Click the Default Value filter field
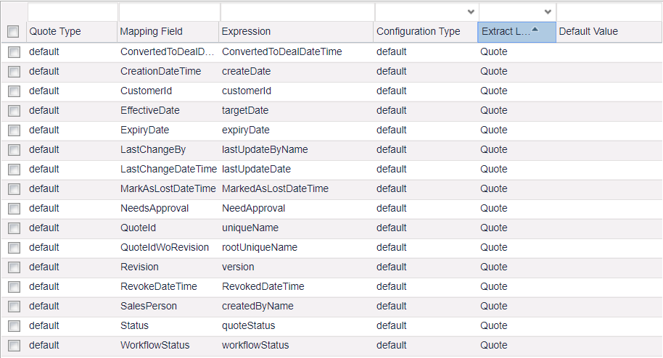The image size is (663, 358). tap(608, 12)
